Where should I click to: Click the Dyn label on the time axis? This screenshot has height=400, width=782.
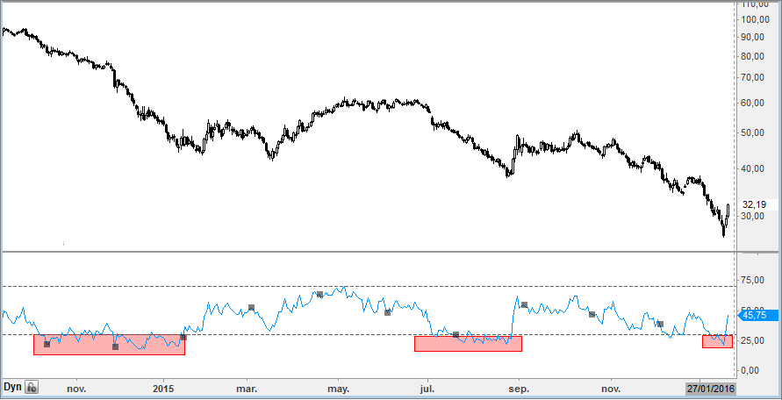click(x=11, y=387)
